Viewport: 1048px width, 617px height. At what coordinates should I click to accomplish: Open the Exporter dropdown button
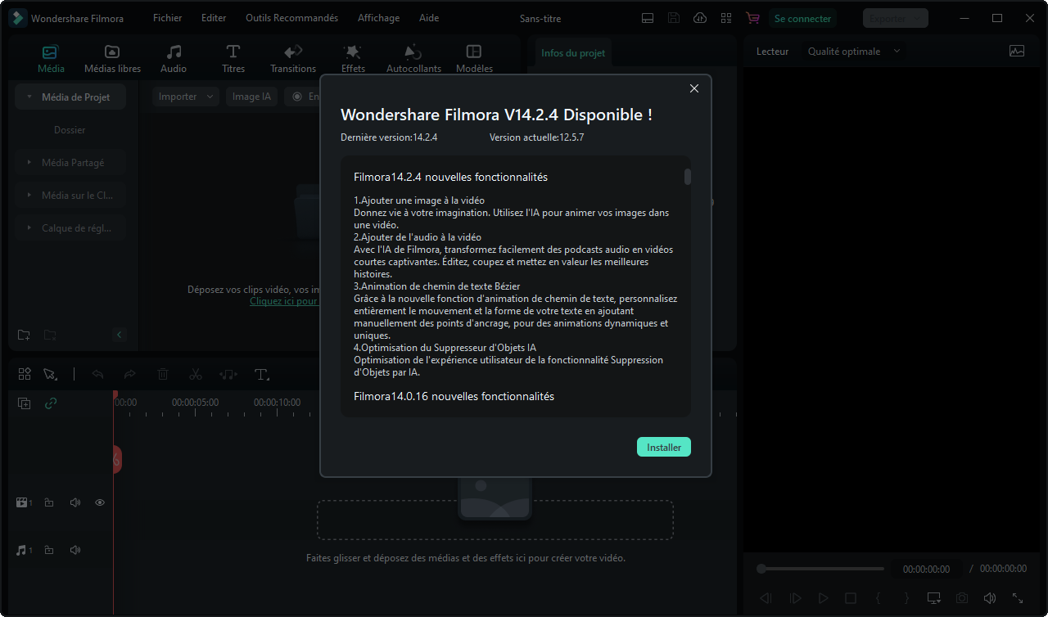(896, 18)
